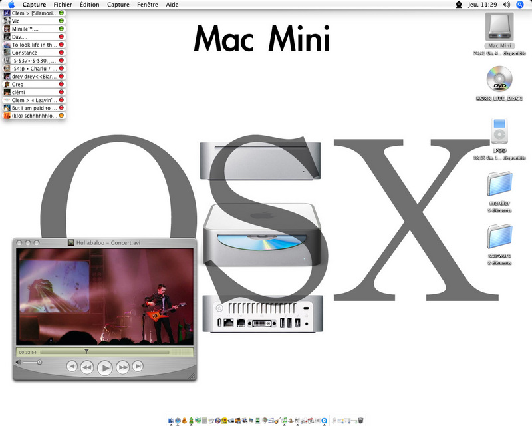Open GarageBand guitar icon in Dock
532x426 pixels.
pyautogui.click(x=277, y=421)
